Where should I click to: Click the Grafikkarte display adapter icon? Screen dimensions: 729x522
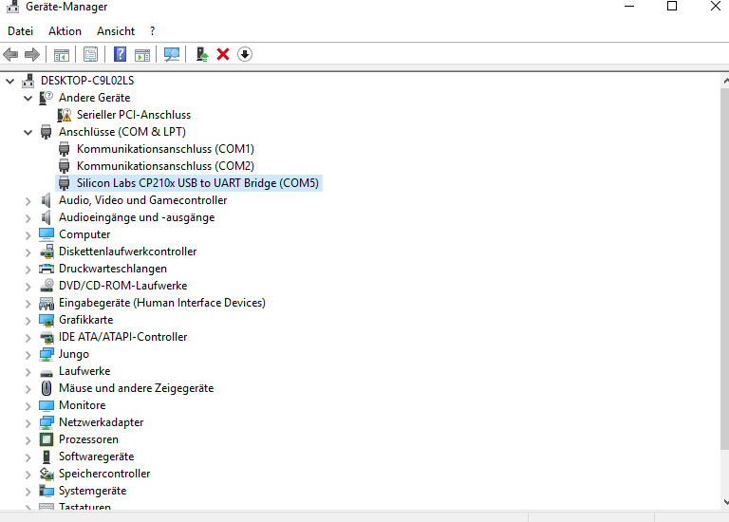pyautogui.click(x=47, y=320)
